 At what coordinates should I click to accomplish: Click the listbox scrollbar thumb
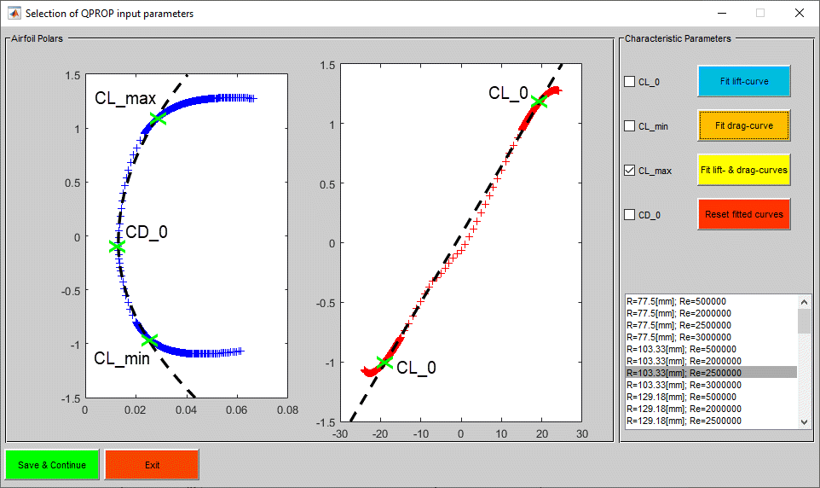(804, 321)
